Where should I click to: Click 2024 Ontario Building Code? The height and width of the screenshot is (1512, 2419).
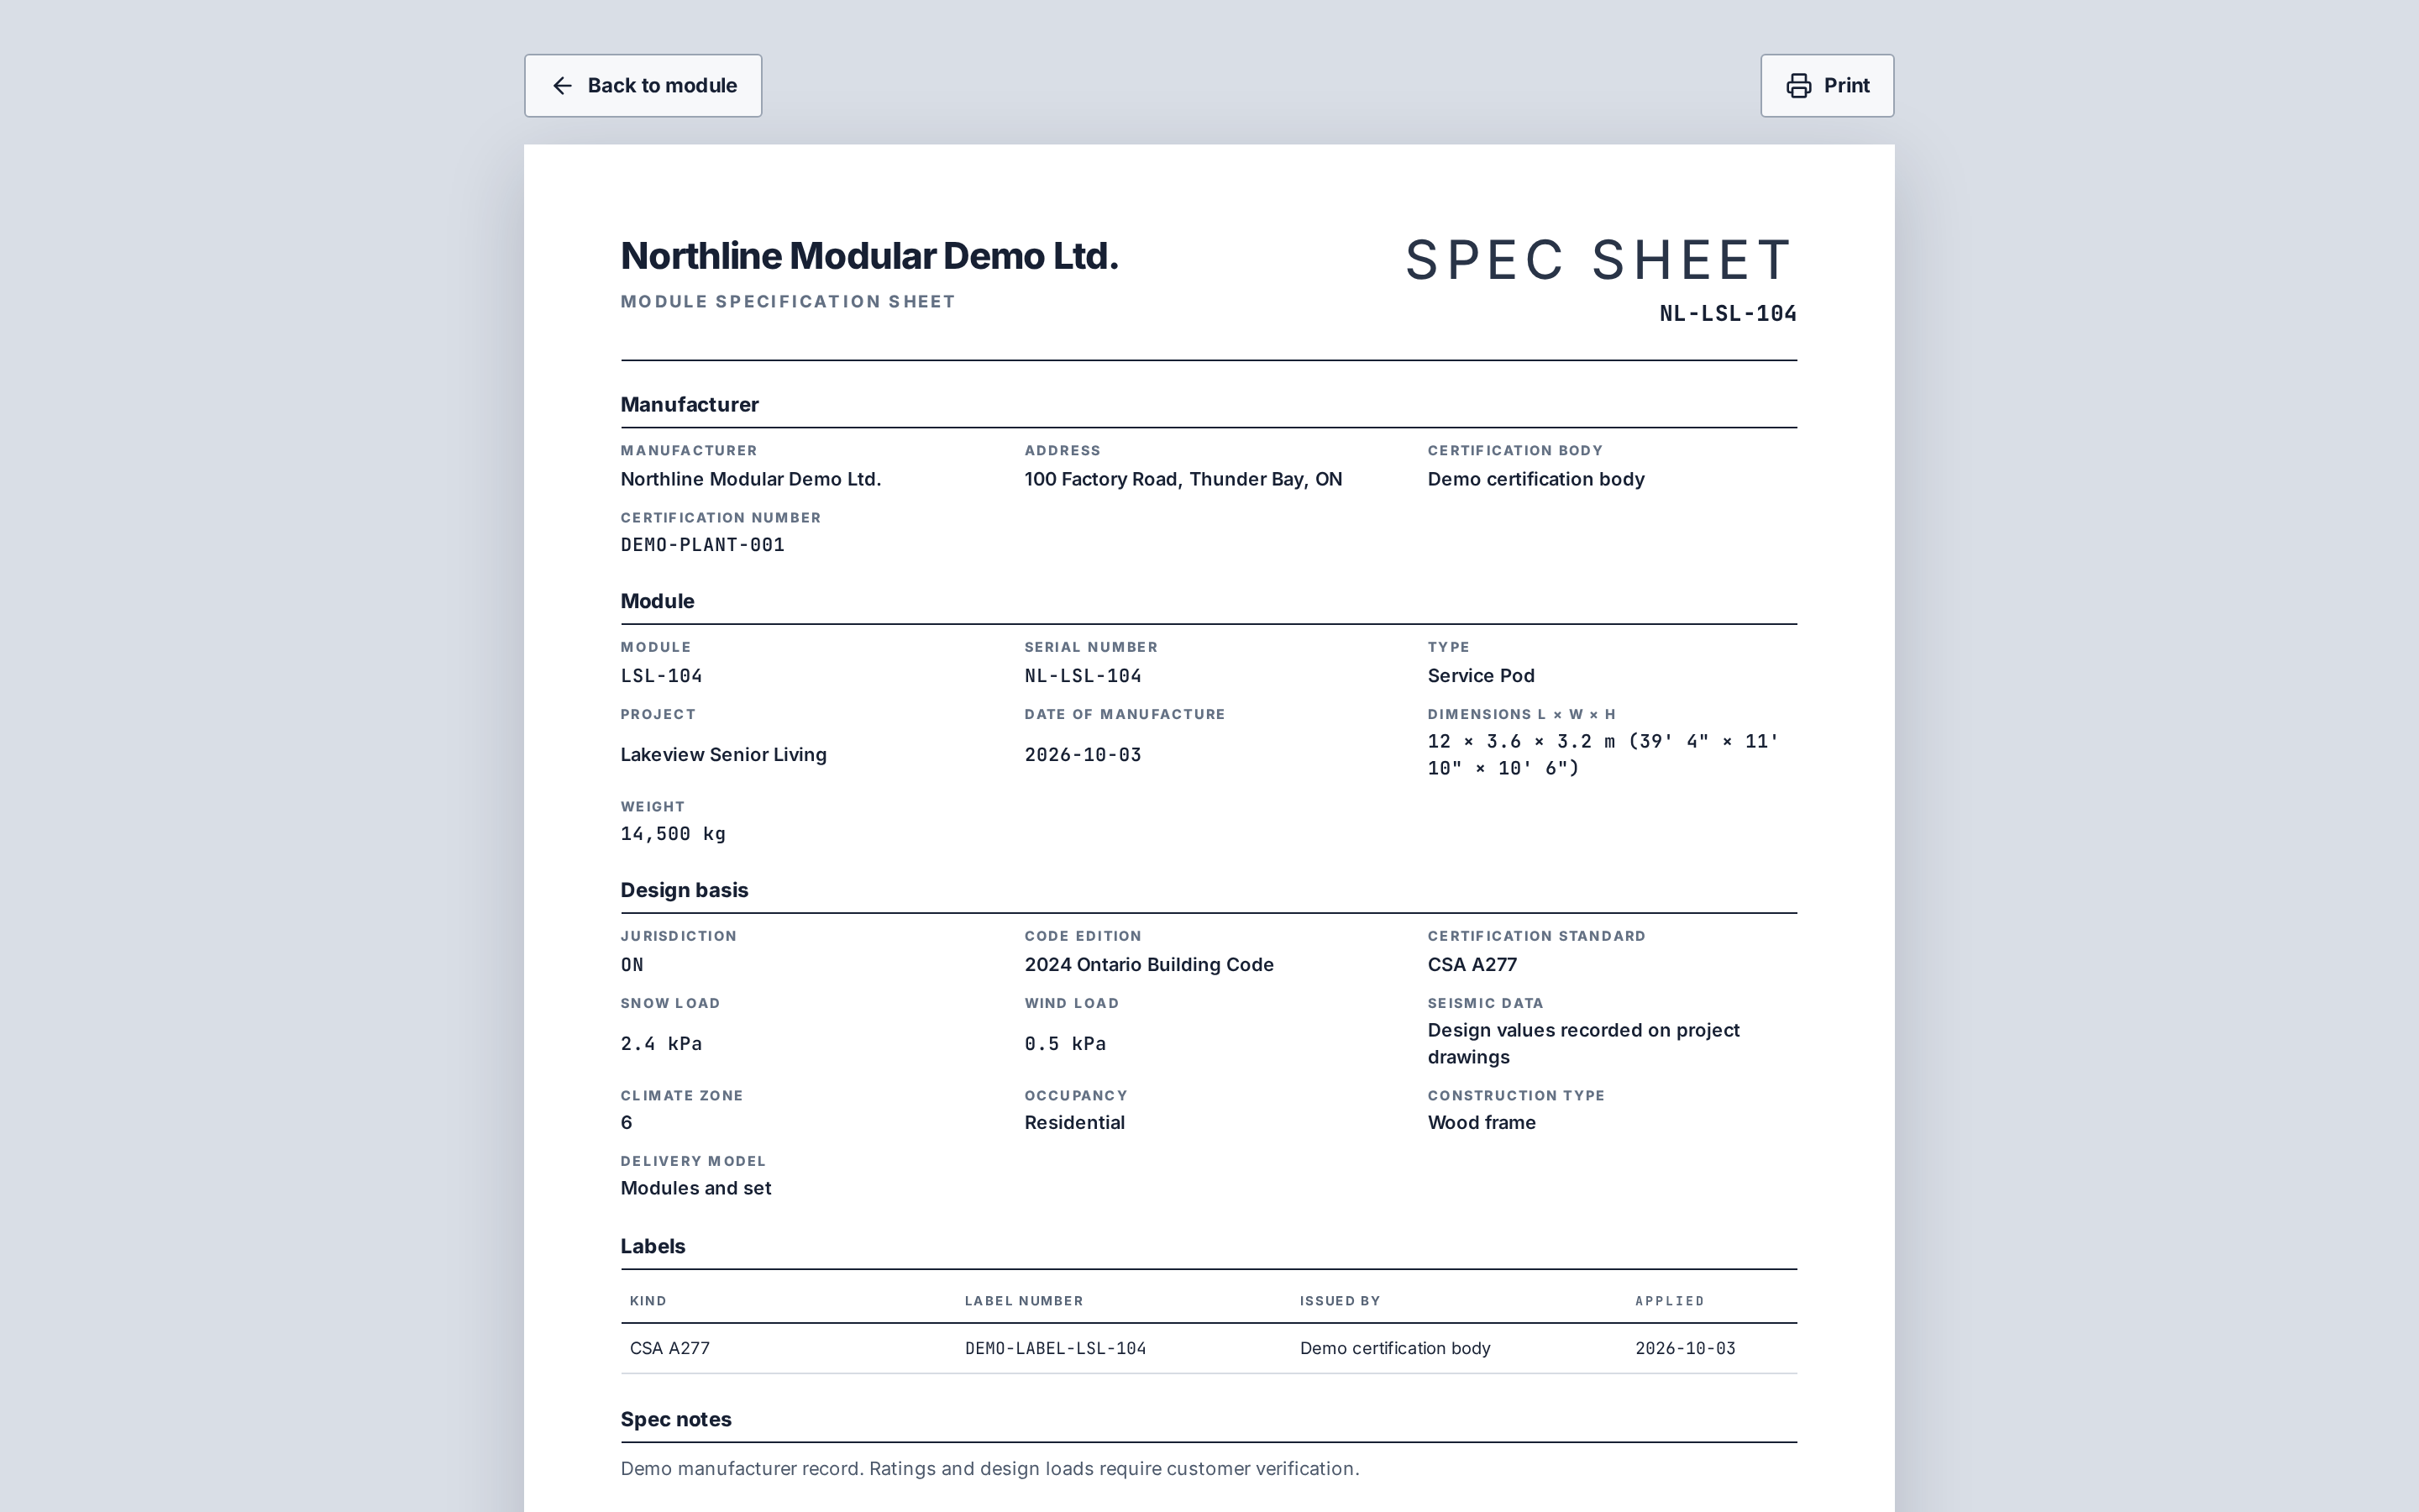(x=1148, y=965)
